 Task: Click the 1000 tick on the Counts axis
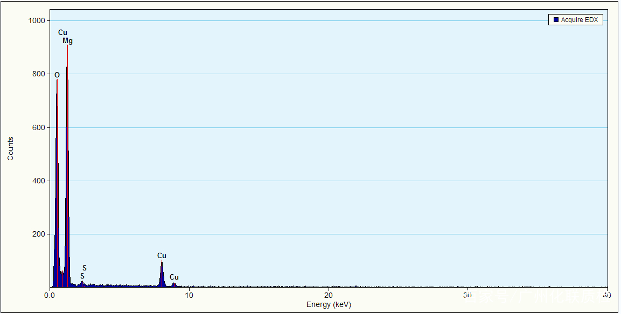(38, 20)
